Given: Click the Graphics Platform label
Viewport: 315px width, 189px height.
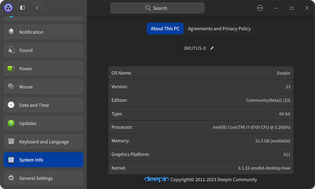Looking at the screenshot, I should click(x=131, y=154).
